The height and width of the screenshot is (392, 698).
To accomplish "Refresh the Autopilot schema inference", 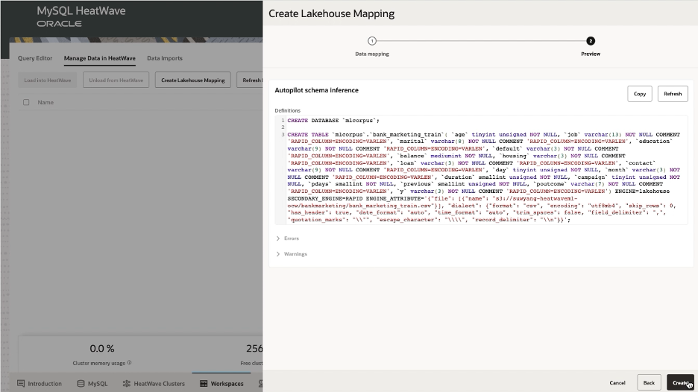I will pyautogui.click(x=673, y=94).
